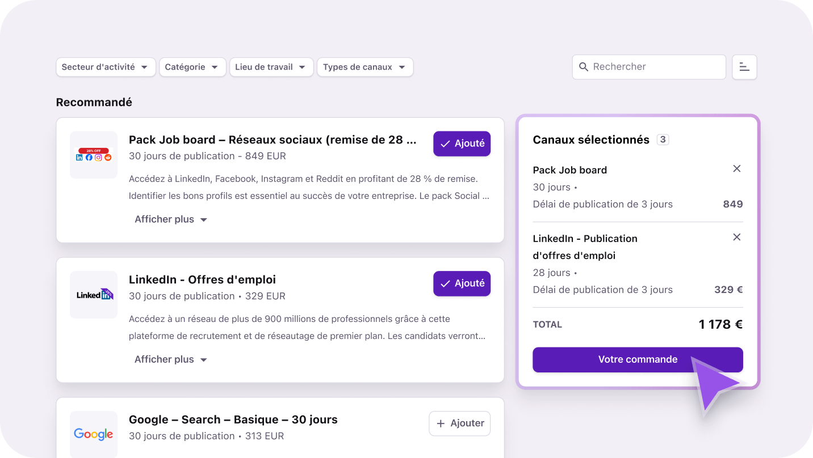Open the Types de canaux dropdown
The image size is (813, 458).
coord(364,67)
